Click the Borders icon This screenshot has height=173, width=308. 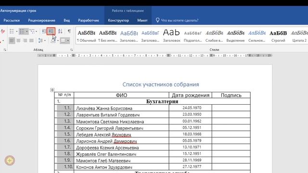coord(63,40)
